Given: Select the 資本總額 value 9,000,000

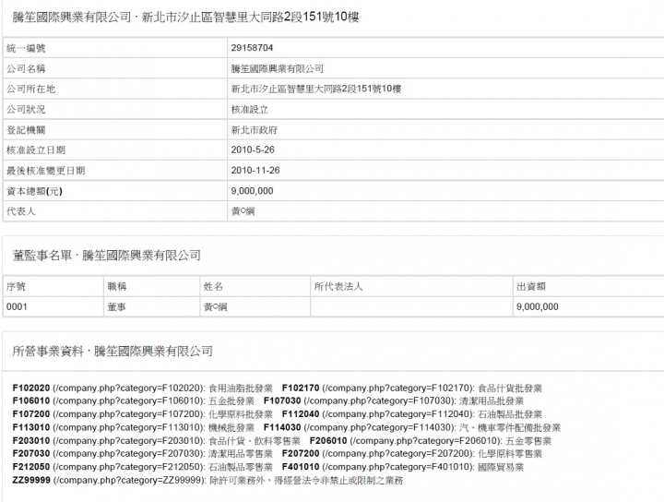Looking at the screenshot, I should click(x=252, y=191).
